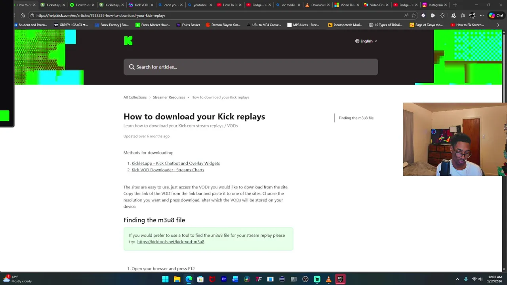
Task: Click the green Kick app taskbar icon
Action: [x=317, y=279]
